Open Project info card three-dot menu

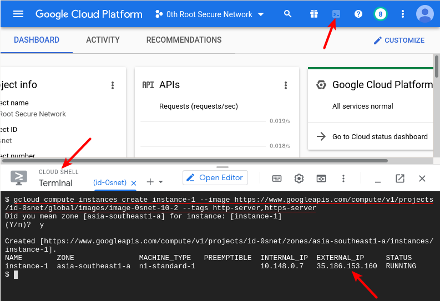tap(113, 85)
